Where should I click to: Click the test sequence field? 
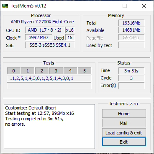(x=49, y=78)
